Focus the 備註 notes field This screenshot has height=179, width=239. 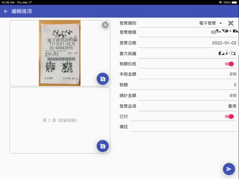click(184, 127)
